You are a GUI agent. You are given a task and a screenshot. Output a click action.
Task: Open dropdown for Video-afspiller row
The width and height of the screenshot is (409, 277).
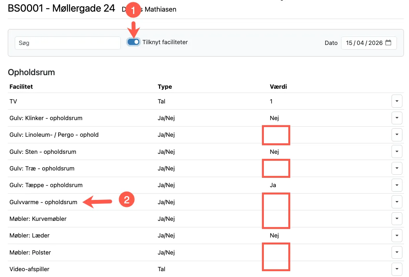pyautogui.click(x=396, y=269)
